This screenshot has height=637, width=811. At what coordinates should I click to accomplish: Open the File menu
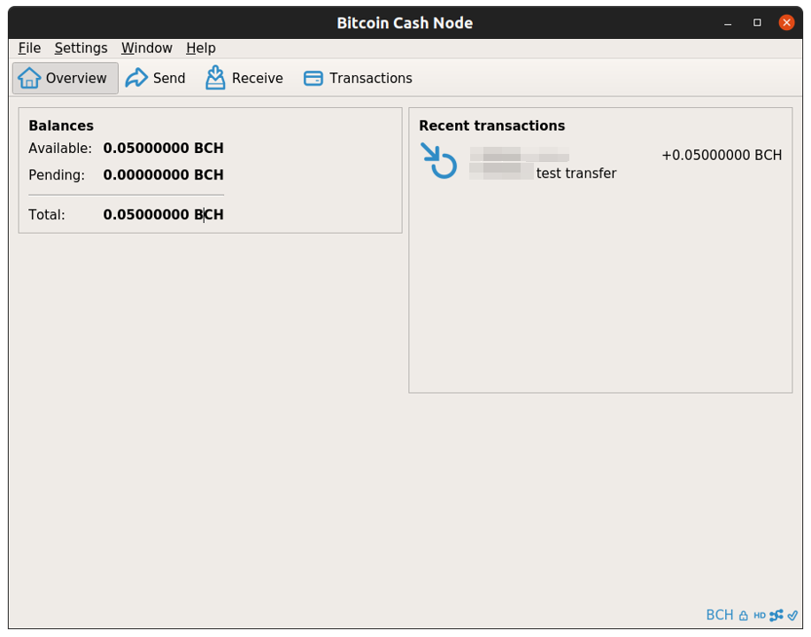click(x=29, y=48)
